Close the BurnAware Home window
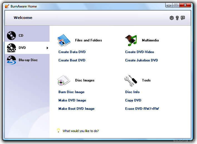Screen dimensions: 197x144 (x=185, y=5)
